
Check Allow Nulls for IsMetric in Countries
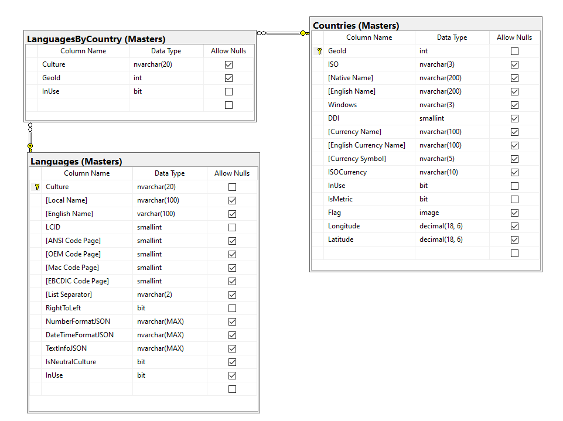click(x=514, y=199)
